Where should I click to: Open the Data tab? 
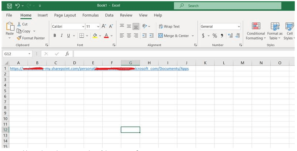point(109,15)
